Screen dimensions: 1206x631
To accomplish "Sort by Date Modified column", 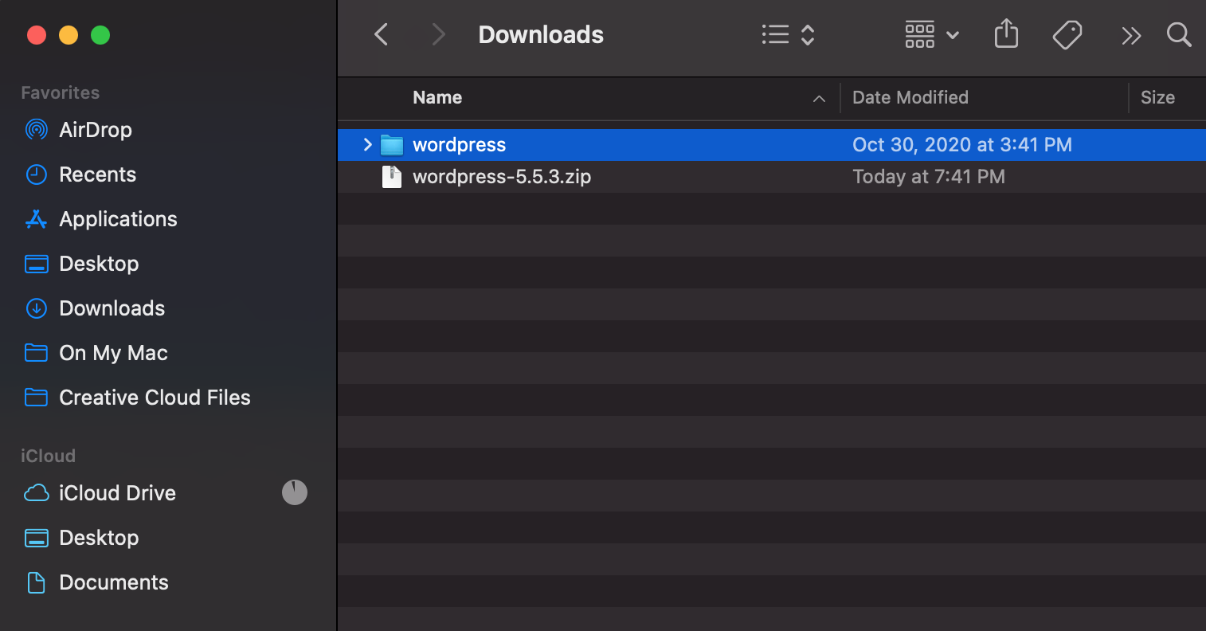I will tap(910, 97).
